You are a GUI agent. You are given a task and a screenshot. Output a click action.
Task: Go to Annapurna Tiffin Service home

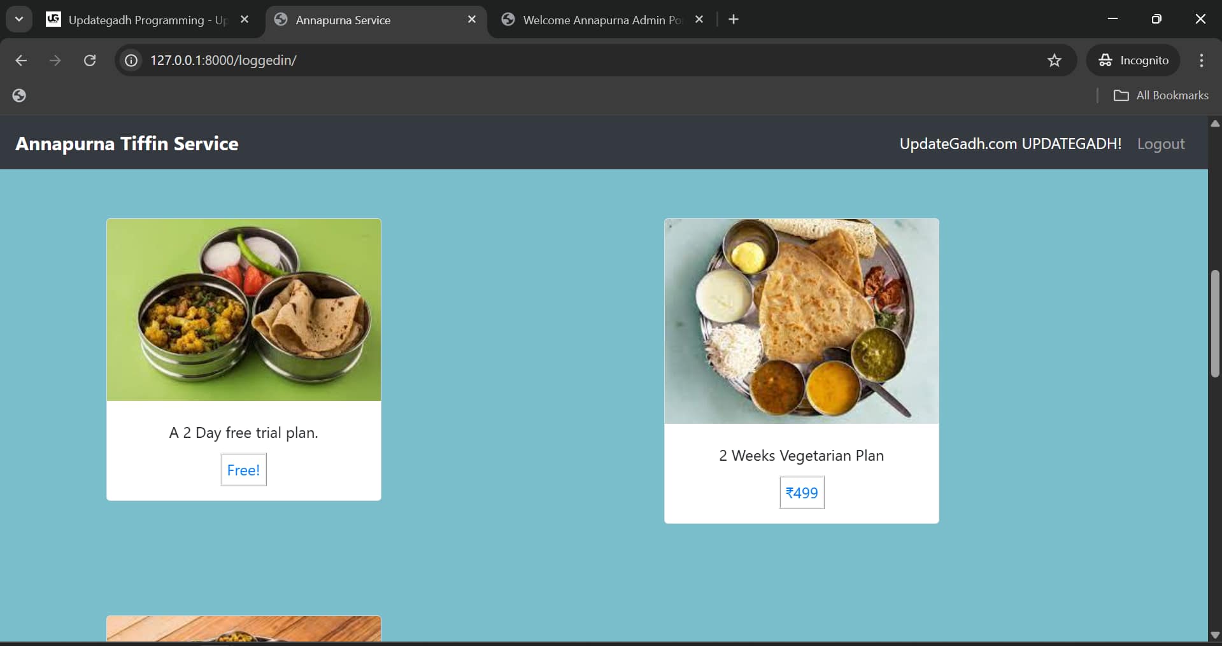127,144
